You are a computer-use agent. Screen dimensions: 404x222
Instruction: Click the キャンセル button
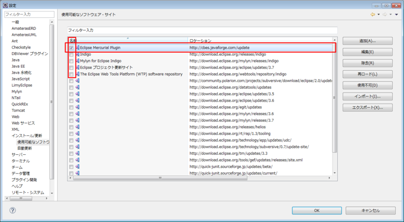371,210
